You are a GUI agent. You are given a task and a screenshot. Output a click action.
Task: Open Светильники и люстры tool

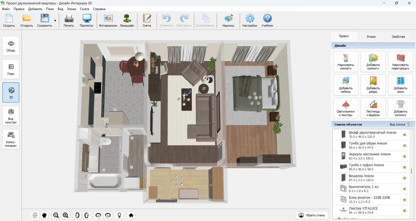pyautogui.click(x=346, y=108)
